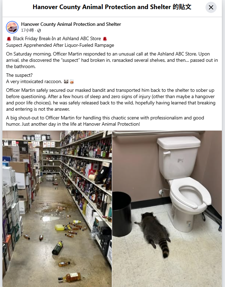Click the siren emoji before Black Friday
This screenshot has height=287, width=225.
tap(9, 39)
